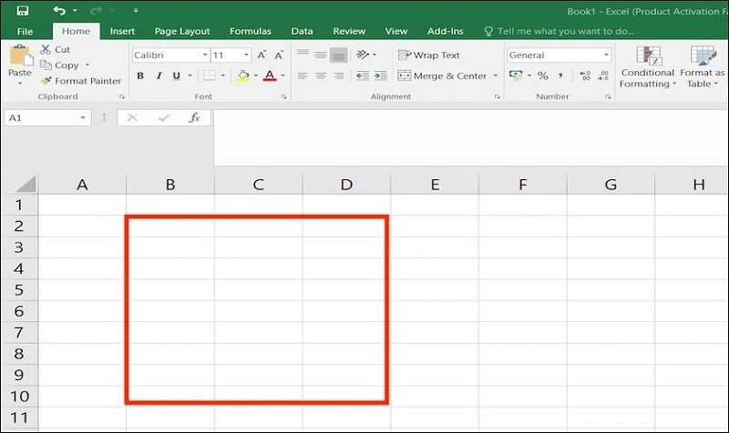
Task: Select the Format Painter tool
Action: coord(80,81)
